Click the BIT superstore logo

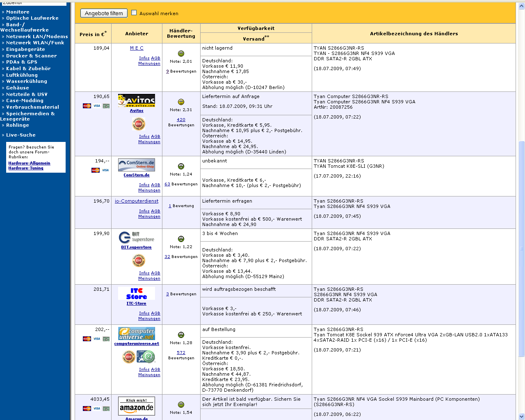tap(137, 237)
